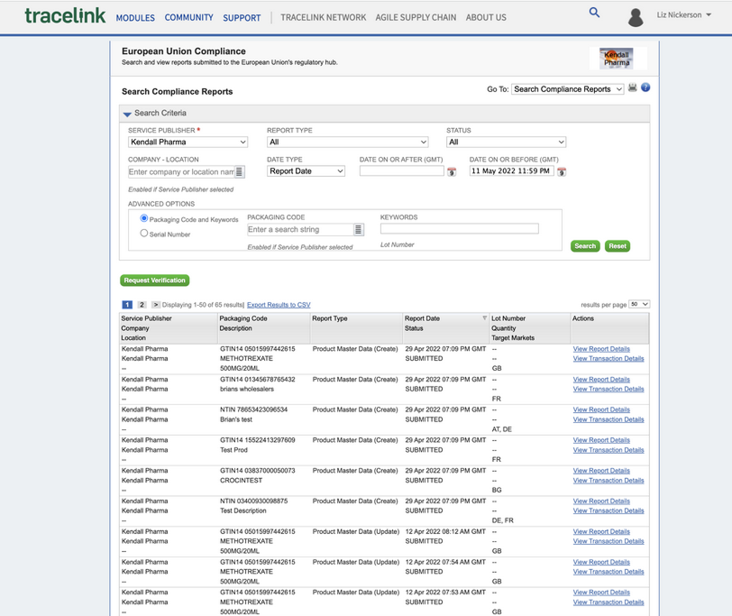Click the packaging code lookup list icon
This screenshot has width=732, height=616.
tap(358, 229)
